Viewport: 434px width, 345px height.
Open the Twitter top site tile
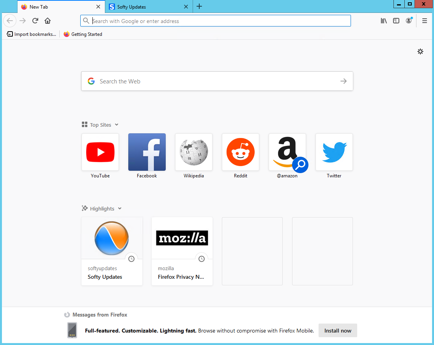coord(334,156)
